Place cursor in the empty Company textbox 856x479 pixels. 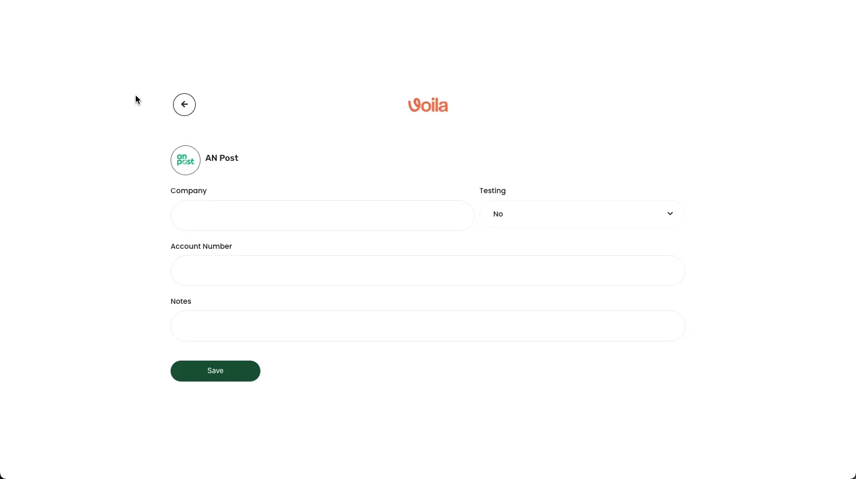pos(323,215)
